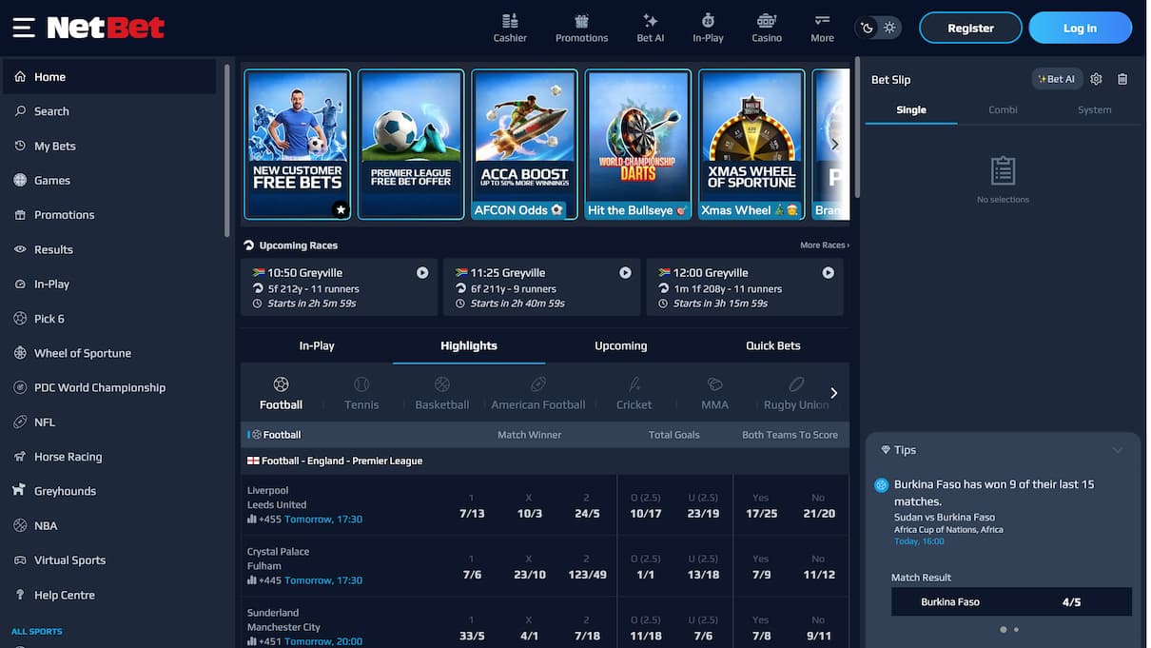Open the Cashier section
The image size is (1151, 648).
click(510, 27)
